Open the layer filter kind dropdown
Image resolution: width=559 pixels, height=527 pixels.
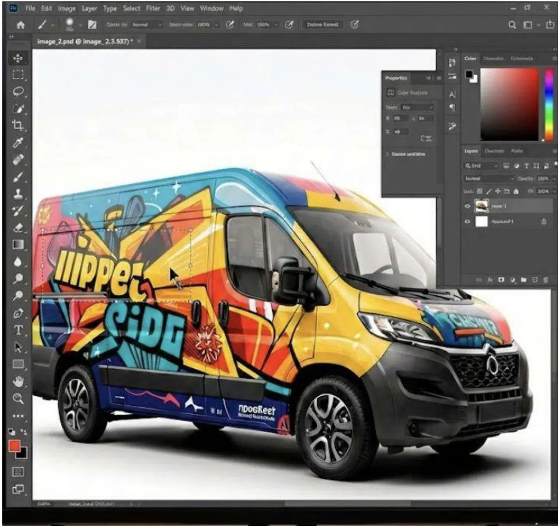pyautogui.click(x=481, y=166)
